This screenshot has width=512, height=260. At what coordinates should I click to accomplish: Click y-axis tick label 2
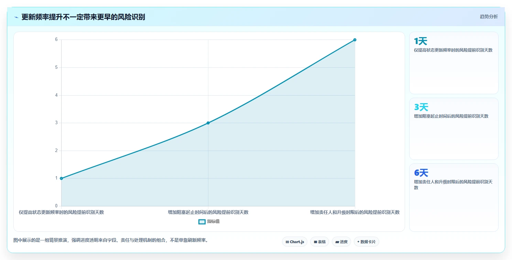pyautogui.click(x=56, y=151)
